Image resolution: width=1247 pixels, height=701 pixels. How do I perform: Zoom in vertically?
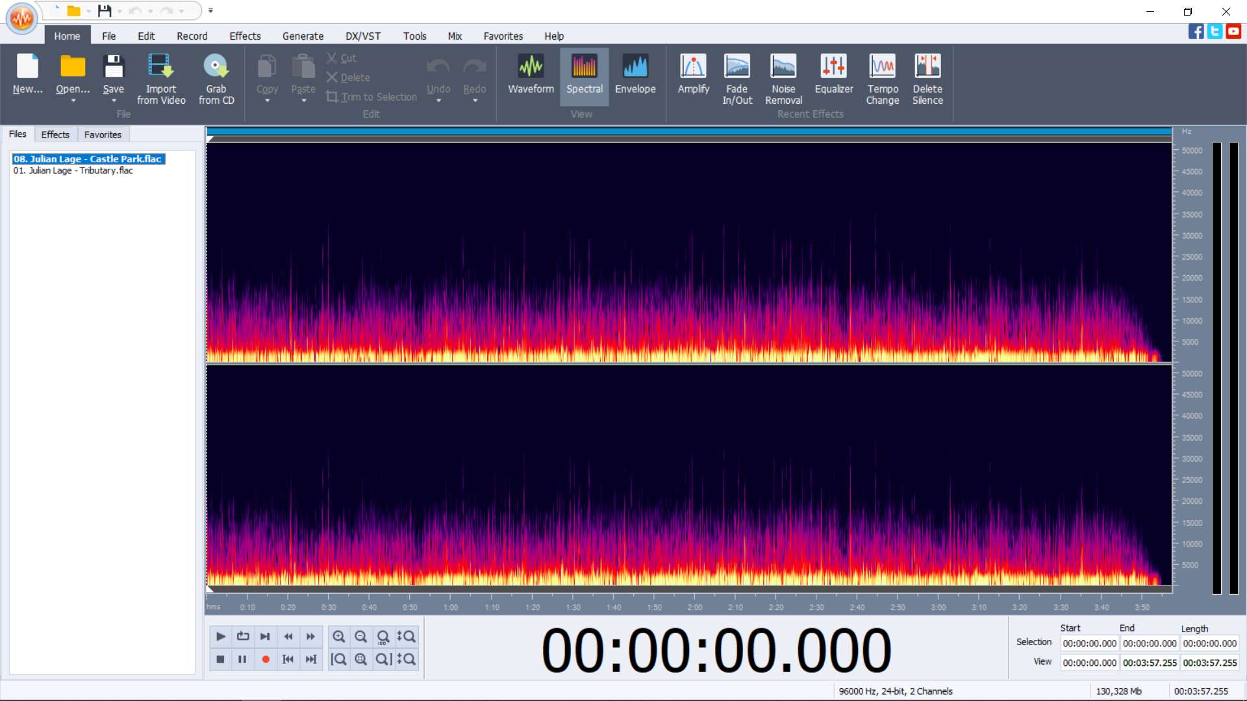(x=406, y=636)
